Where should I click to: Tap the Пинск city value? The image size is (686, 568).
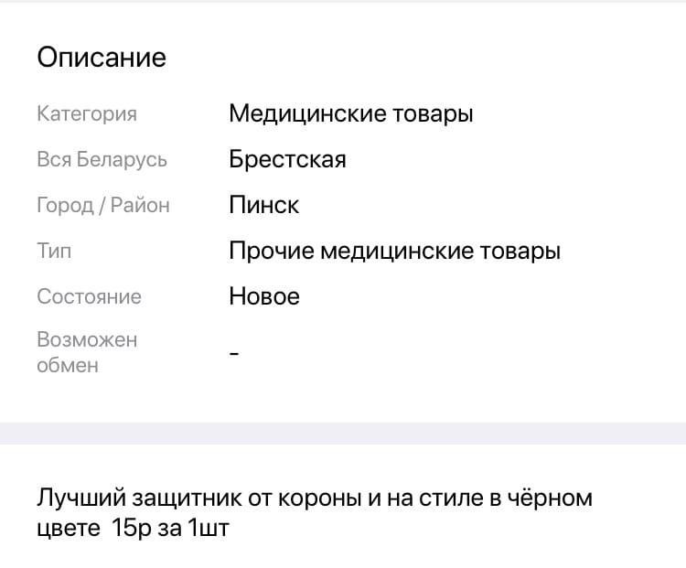pyautogui.click(x=263, y=205)
